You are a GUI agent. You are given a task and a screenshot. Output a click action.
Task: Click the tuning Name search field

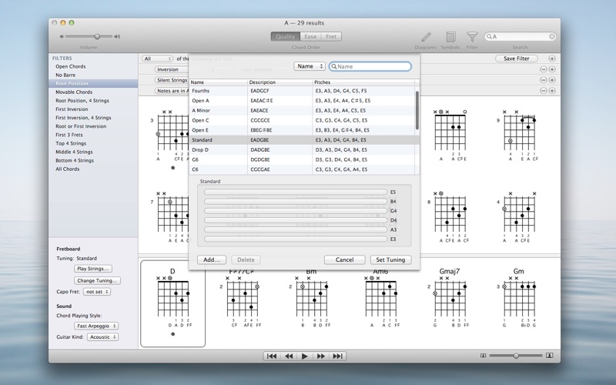[370, 66]
